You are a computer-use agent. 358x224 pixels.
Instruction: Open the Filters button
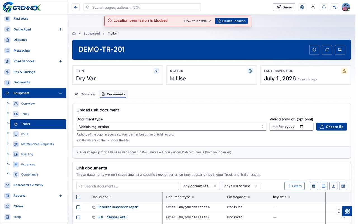click(x=295, y=186)
